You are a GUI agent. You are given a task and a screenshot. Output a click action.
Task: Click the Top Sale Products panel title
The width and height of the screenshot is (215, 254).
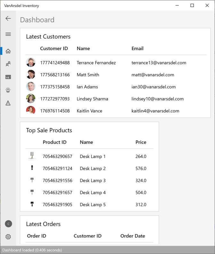[49, 130]
